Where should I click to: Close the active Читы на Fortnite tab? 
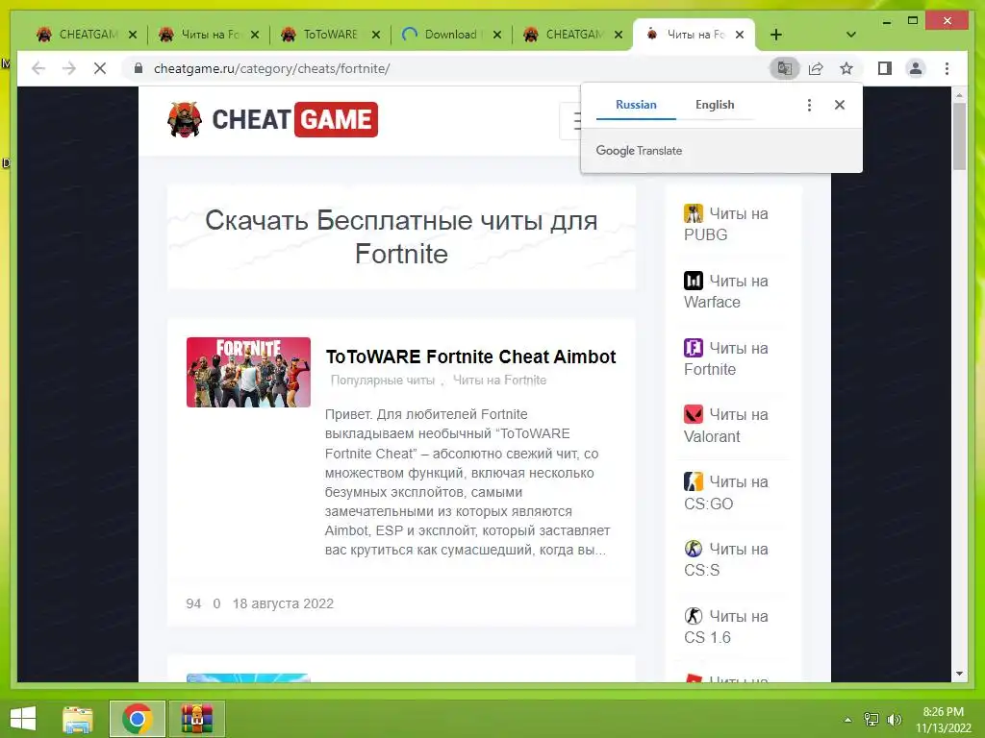tap(740, 35)
